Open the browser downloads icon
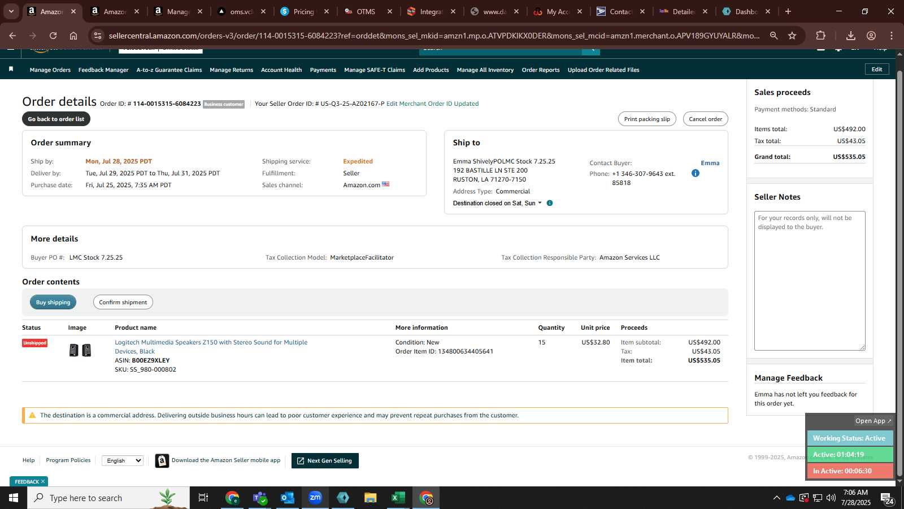This screenshot has width=904, height=509. [850, 36]
